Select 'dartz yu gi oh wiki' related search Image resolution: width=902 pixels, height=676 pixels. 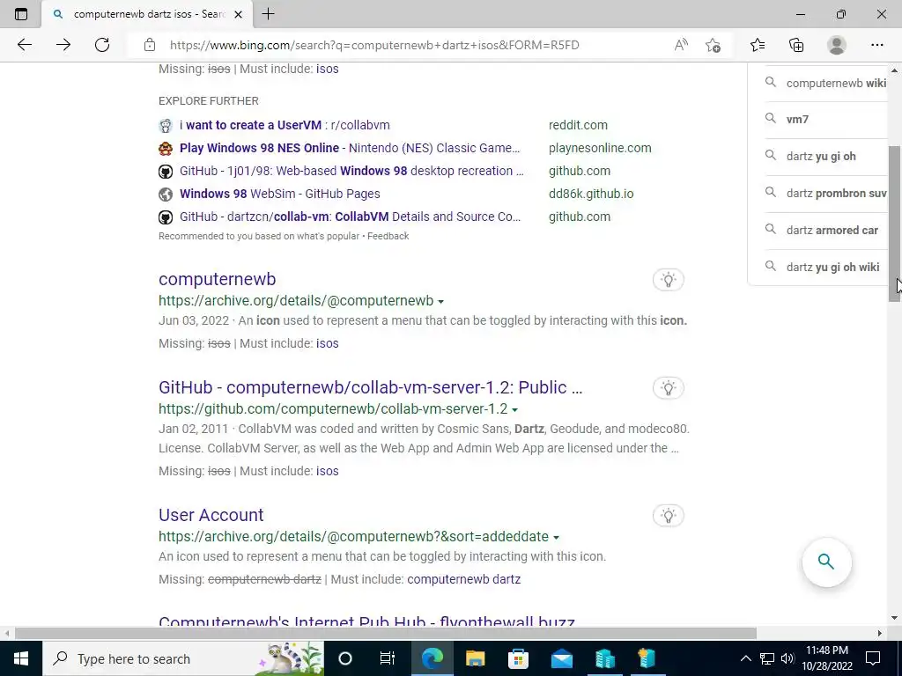coord(832,268)
